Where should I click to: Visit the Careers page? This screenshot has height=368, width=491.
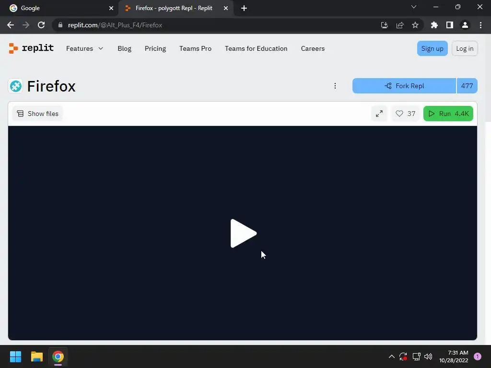[313, 48]
